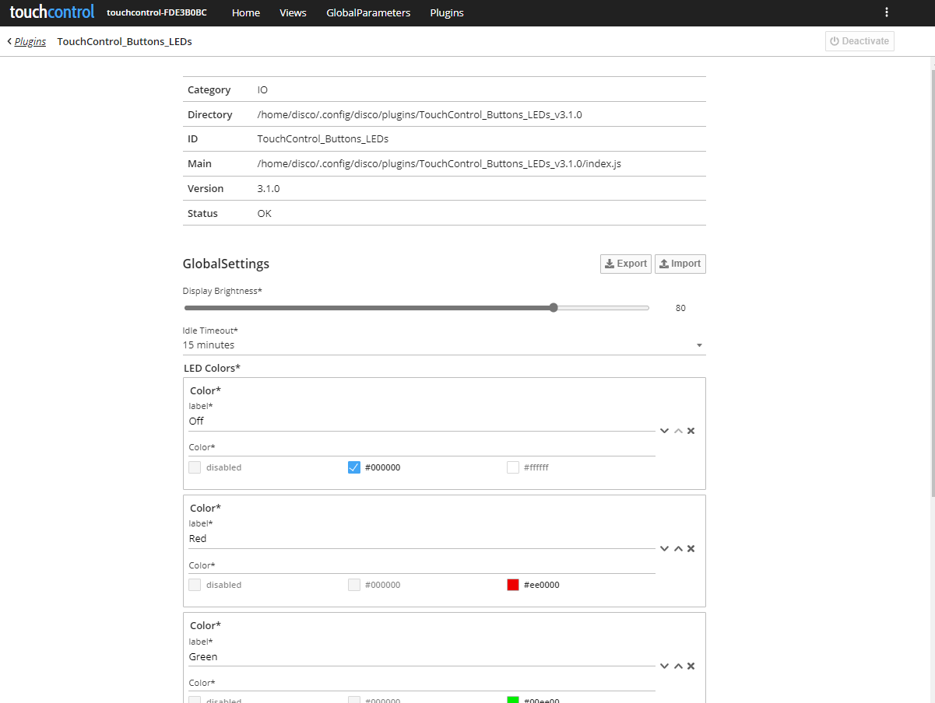Switch to GlobalParameters
The height and width of the screenshot is (703, 935).
368,12
